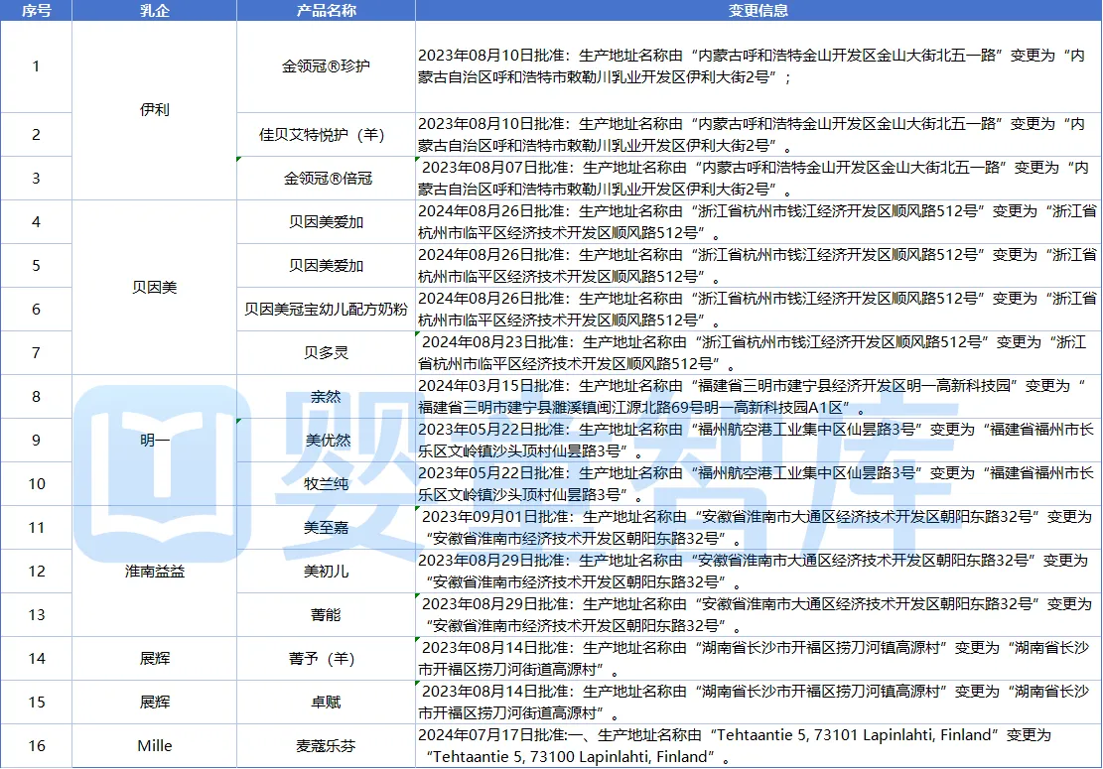Select product name 菁能
The image size is (1103, 769).
pyautogui.click(x=326, y=615)
